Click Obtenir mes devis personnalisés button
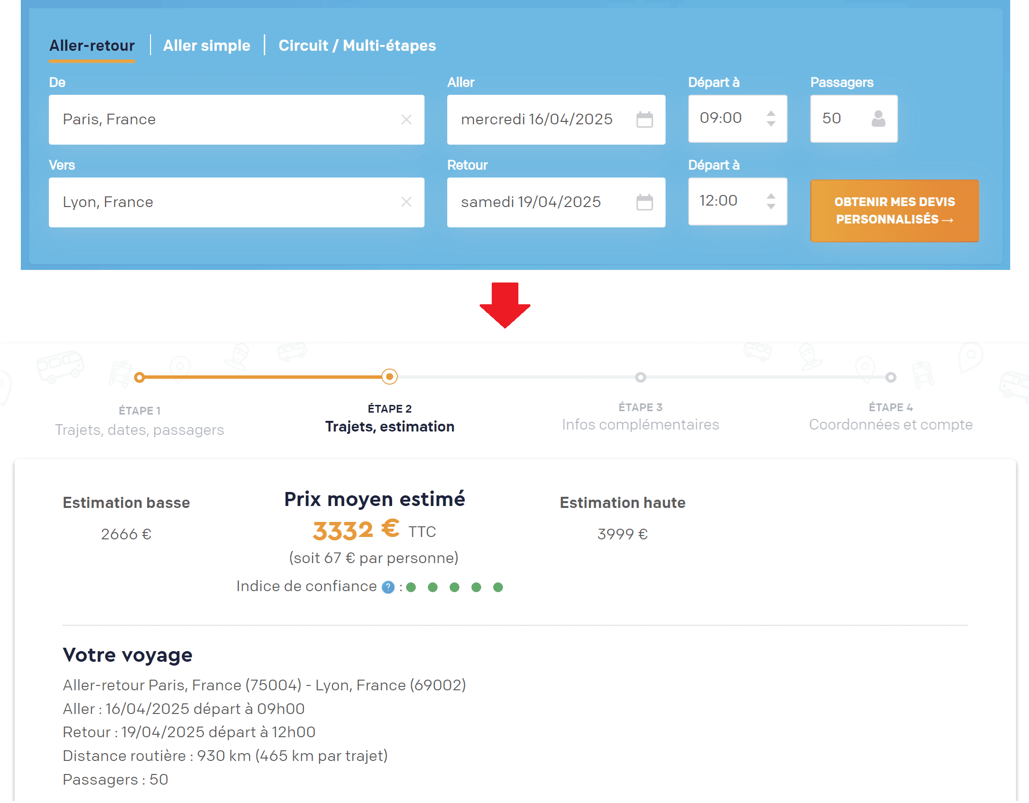The width and height of the screenshot is (1029, 803). 894,210
